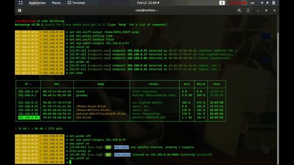Open the Activities grid icon

coord(21,3)
